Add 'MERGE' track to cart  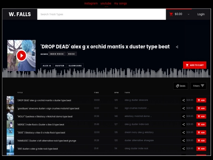click(201, 124)
